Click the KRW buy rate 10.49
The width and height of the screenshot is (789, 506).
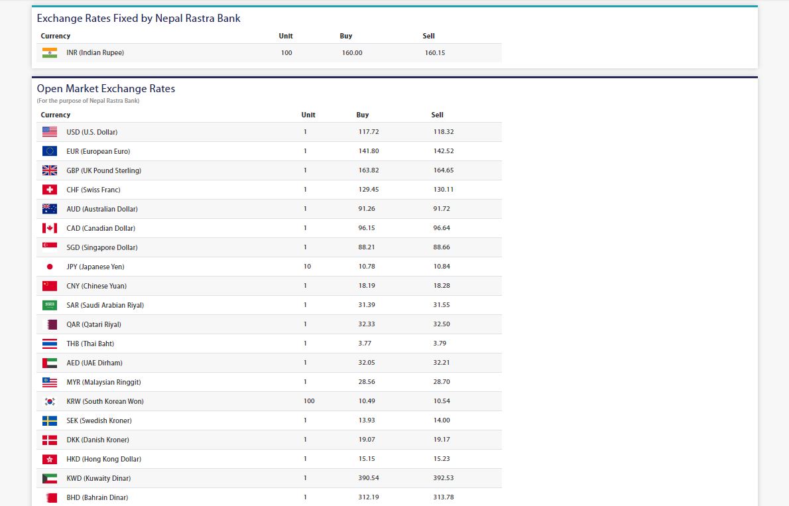tap(367, 401)
